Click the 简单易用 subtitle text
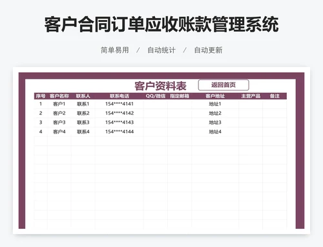This screenshot has height=247, width=323. point(115,50)
